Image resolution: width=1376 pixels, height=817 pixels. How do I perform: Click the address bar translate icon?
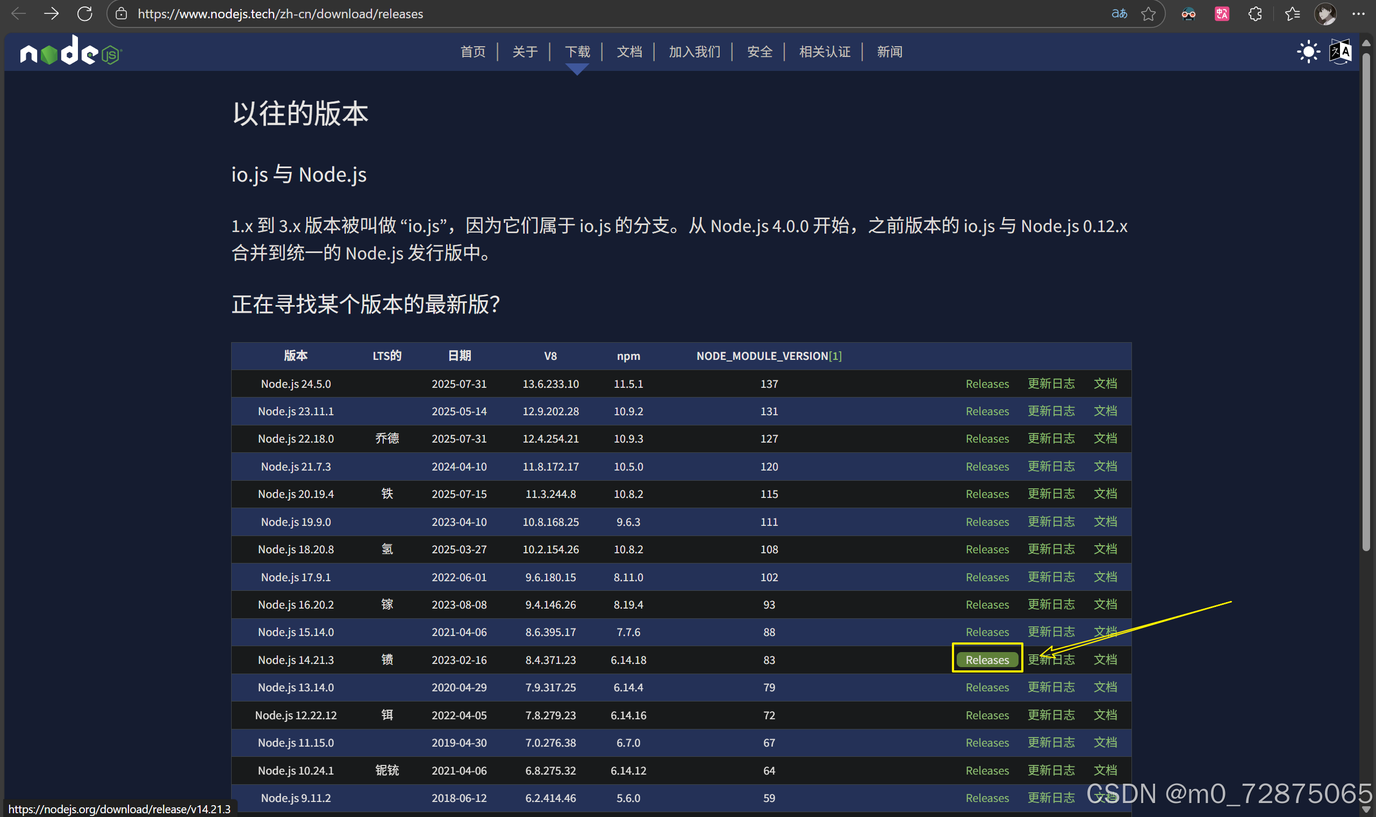tap(1119, 14)
